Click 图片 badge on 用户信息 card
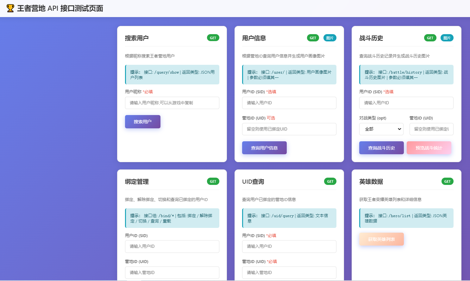This screenshot has height=281, width=470. tap(329, 38)
